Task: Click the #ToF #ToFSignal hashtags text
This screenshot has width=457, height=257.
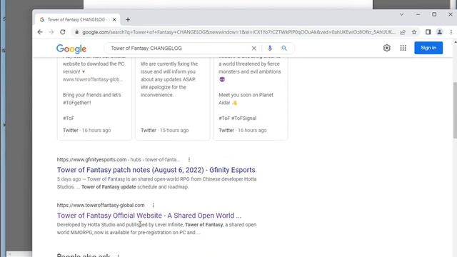Action: click(238, 119)
